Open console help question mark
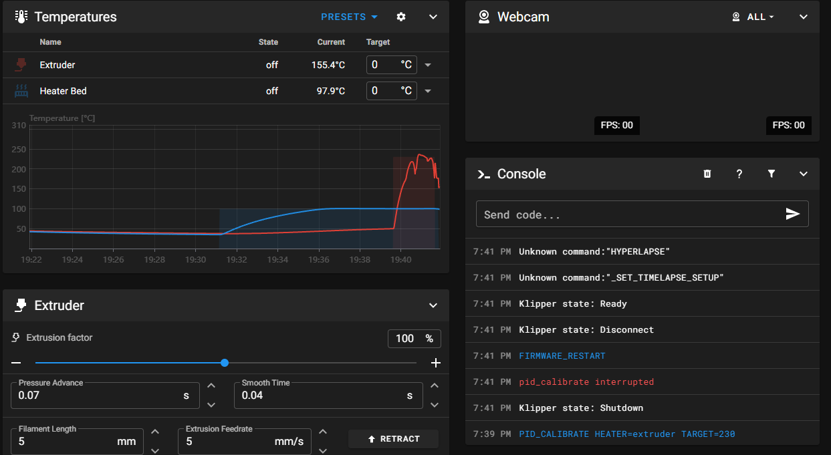Viewport: 831px width, 455px height. (x=739, y=174)
